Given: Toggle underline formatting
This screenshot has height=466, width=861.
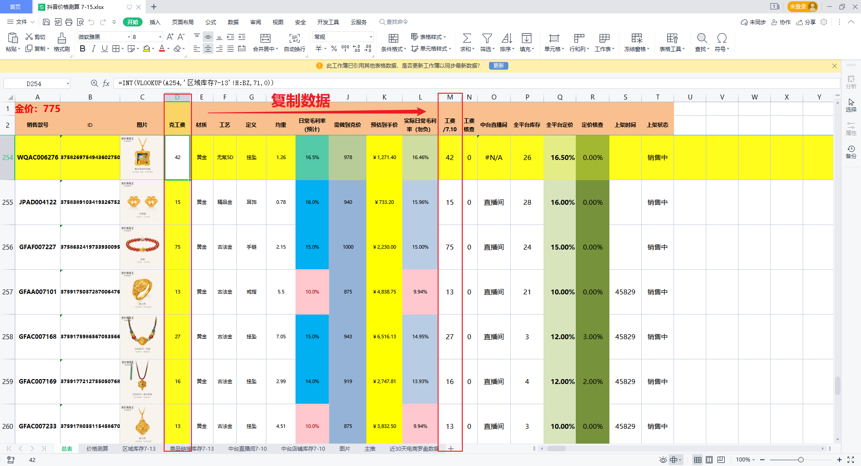Looking at the screenshot, I should (104, 49).
